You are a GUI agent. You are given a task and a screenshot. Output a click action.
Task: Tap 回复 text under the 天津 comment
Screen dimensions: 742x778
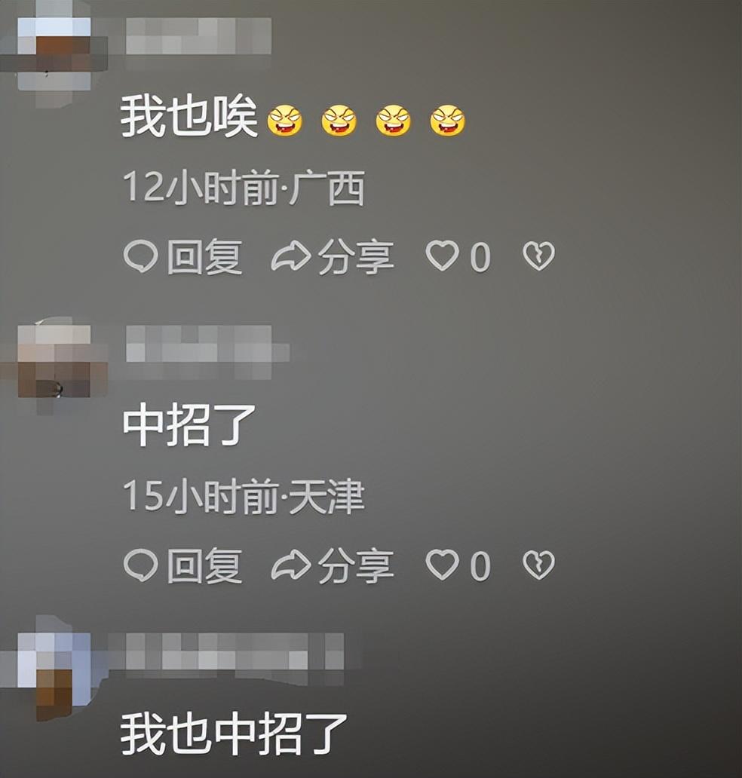[204, 565]
